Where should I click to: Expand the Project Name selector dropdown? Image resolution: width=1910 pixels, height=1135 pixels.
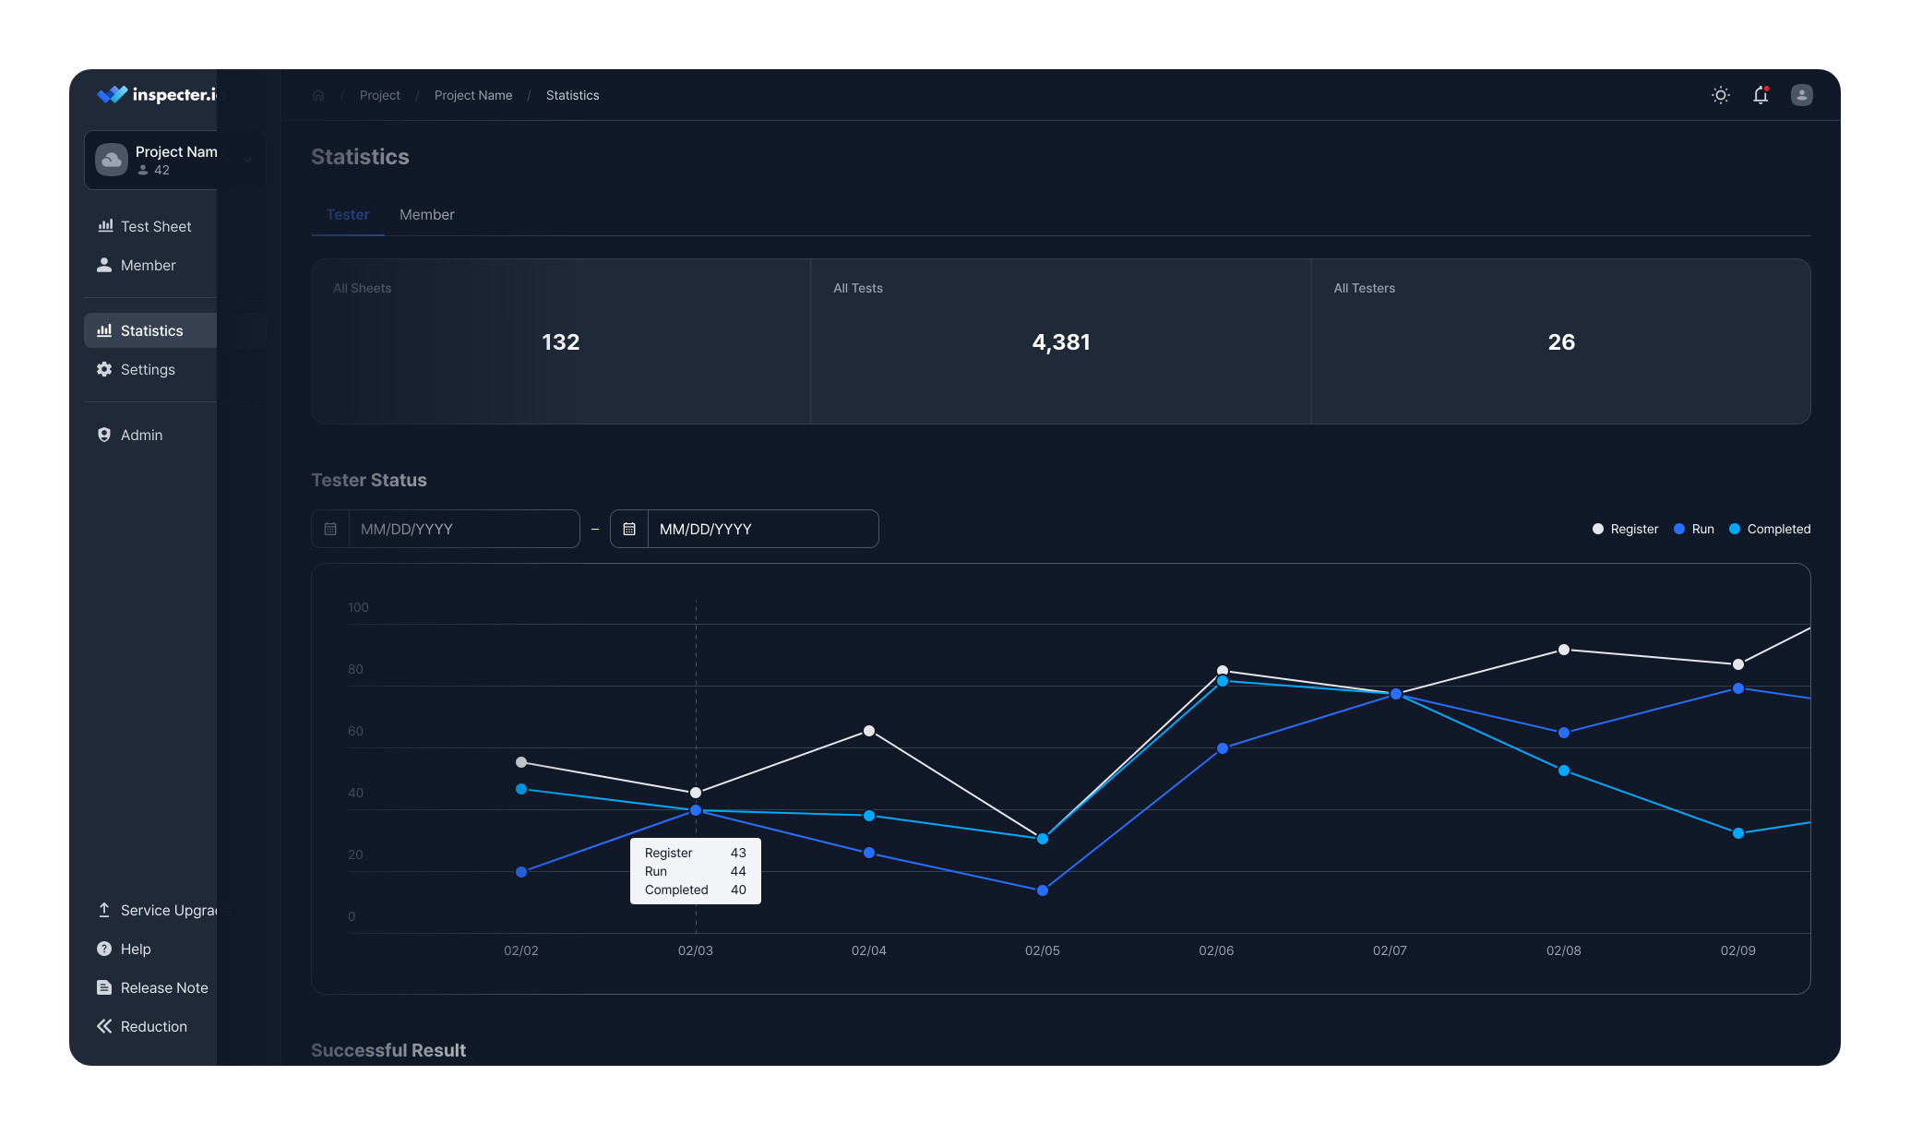click(x=246, y=160)
